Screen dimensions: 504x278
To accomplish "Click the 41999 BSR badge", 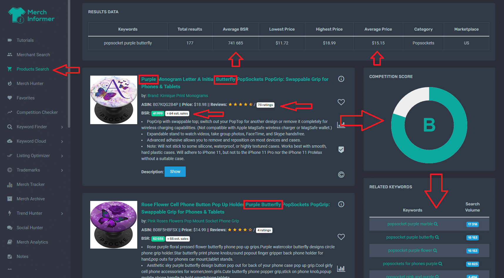I will coord(158,113).
